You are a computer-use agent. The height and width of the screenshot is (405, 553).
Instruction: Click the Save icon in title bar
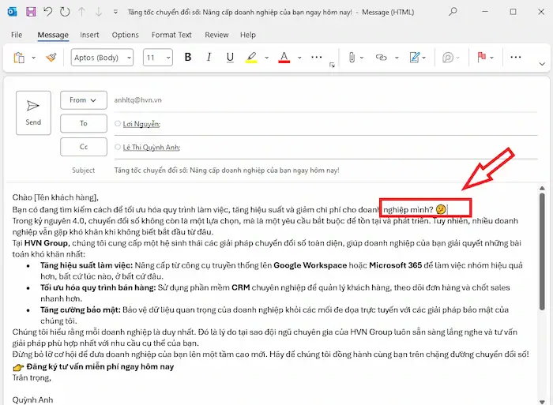click(31, 13)
